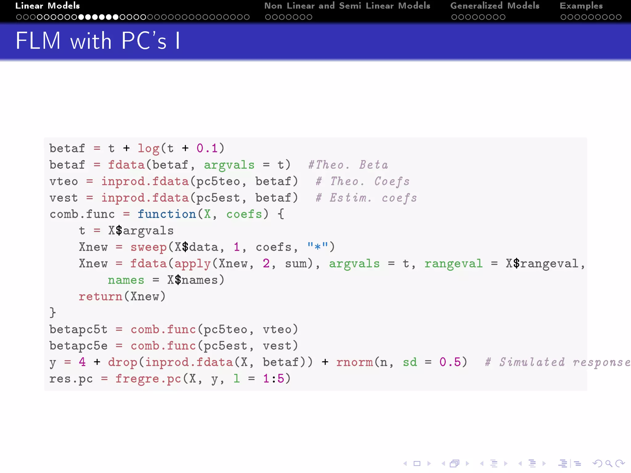Click the comment "# Theo. Coefs"
Image resolution: width=631 pixels, height=473 pixels.
click(x=363, y=182)
